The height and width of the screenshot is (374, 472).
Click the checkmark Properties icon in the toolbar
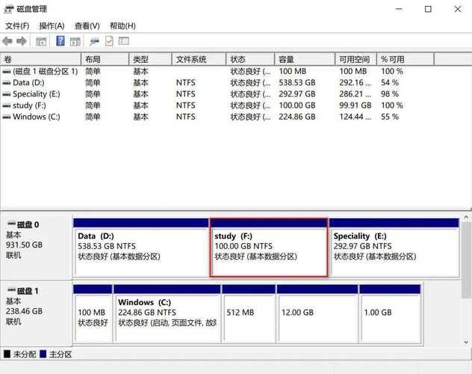(109, 41)
